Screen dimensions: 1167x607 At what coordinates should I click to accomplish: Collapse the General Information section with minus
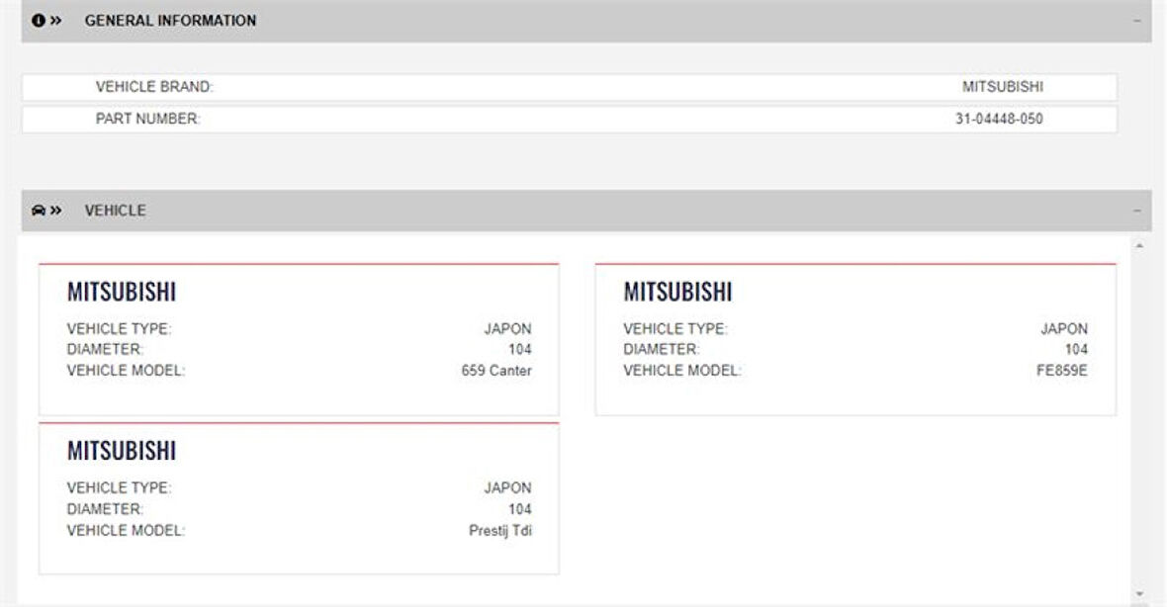1136,21
